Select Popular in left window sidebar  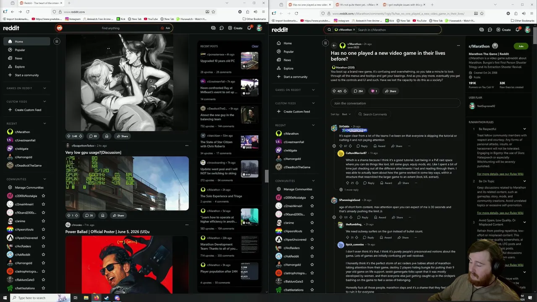pos(20,50)
